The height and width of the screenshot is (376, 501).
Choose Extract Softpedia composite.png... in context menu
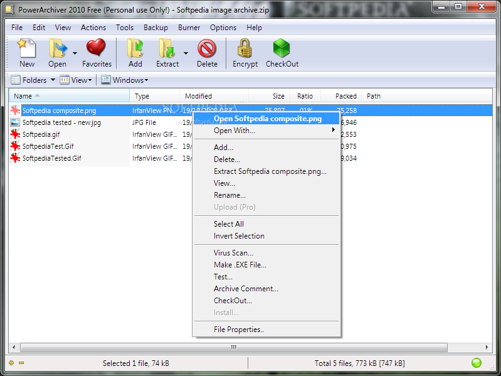pyautogui.click(x=266, y=171)
